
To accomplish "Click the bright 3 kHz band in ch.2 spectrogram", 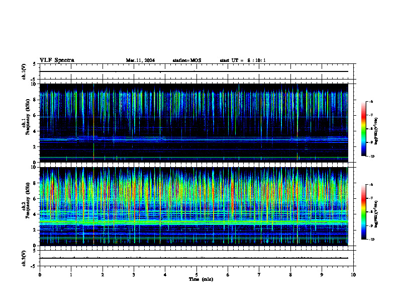I will coord(194,222).
